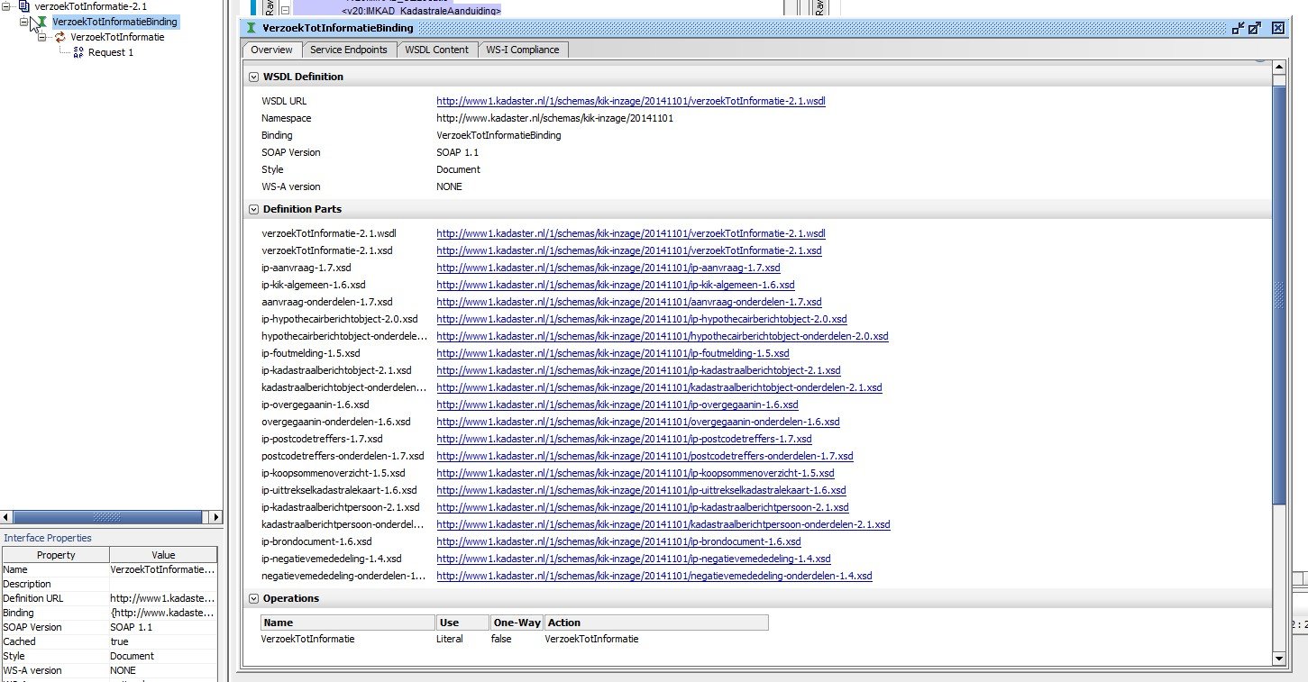Click the green VerzoekTotInformatieBinding interface icon in tree
The width and height of the screenshot is (1308, 682).
pyautogui.click(x=43, y=22)
